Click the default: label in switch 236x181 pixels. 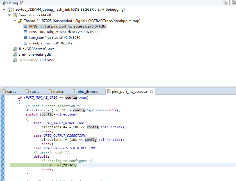pyautogui.click(x=41, y=157)
